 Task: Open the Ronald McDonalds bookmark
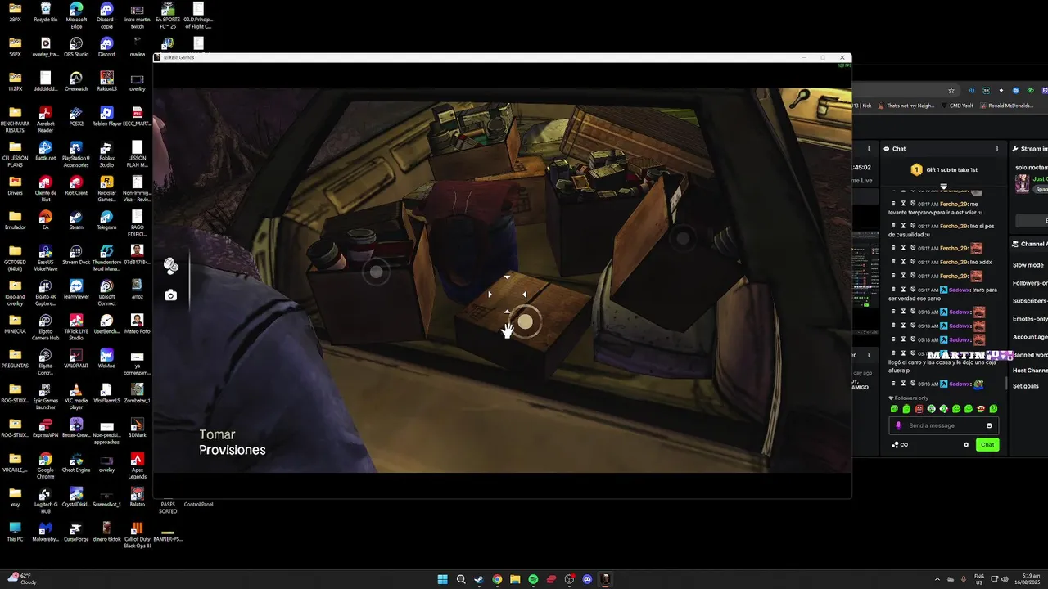tap(1005, 106)
